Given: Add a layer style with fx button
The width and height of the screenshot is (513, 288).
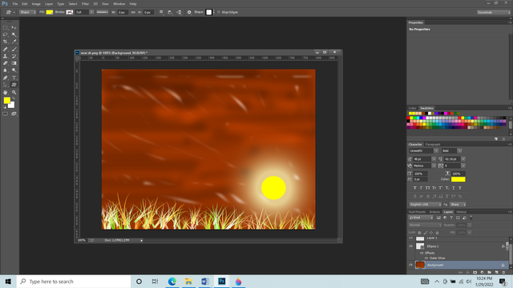Looking at the screenshot, I should [x=467, y=272].
